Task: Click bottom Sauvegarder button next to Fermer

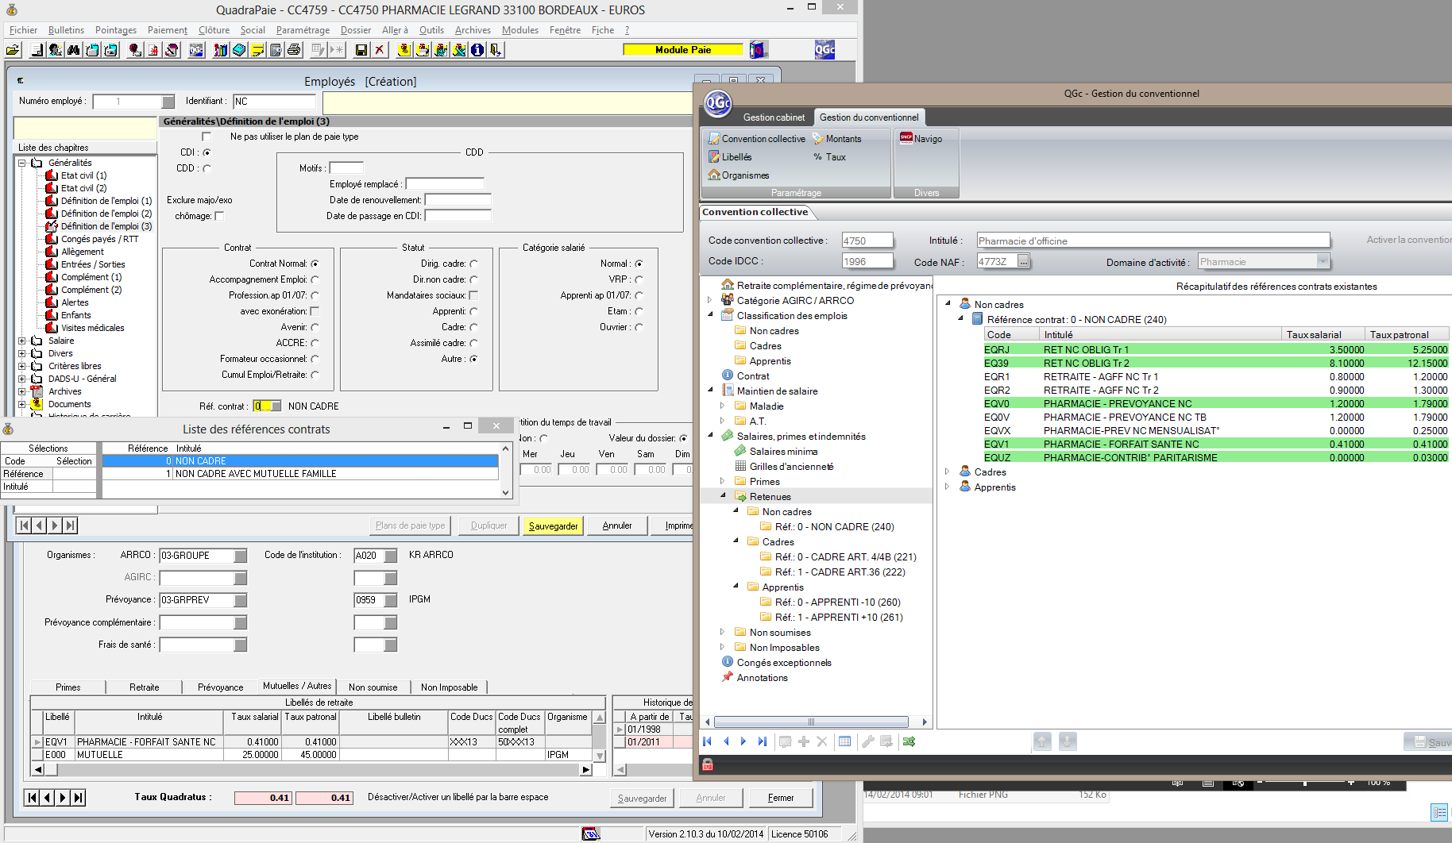Action: (642, 798)
